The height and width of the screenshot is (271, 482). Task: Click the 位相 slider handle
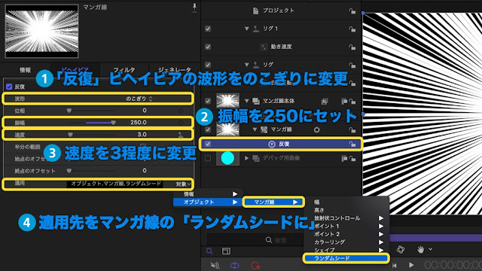pos(69,111)
